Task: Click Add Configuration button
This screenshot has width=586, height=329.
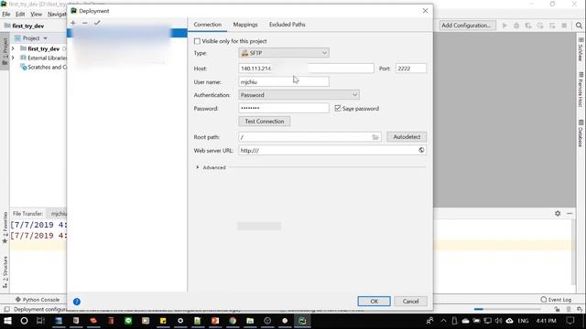Action: click(468, 26)
